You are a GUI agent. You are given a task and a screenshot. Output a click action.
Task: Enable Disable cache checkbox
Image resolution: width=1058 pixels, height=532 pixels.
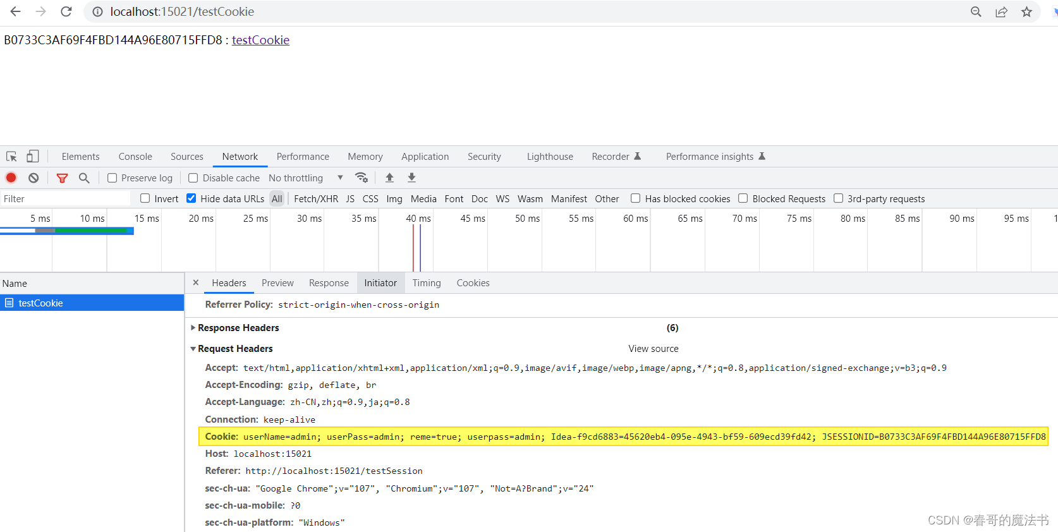click(x=193, y=178)
